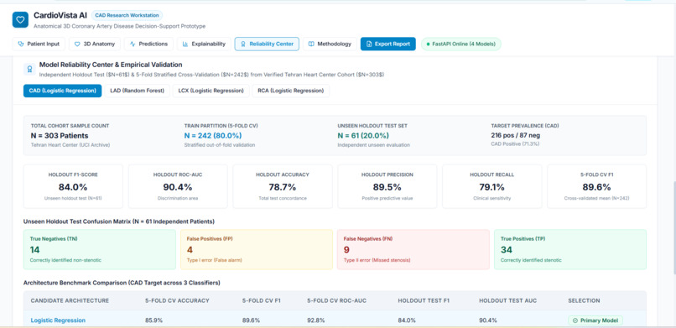Click the False Positives (FP) card

tap(257, 249)
